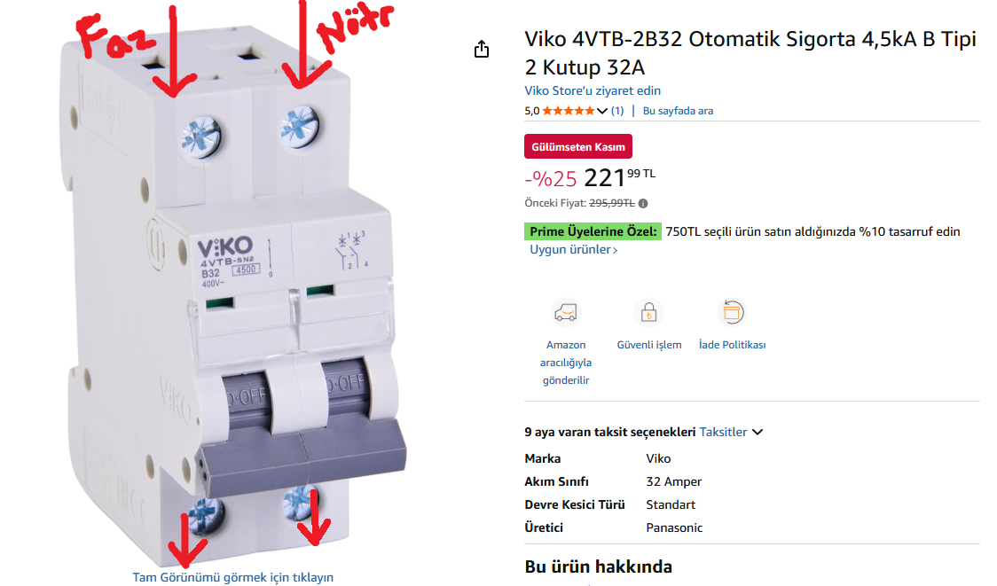Click the Prime Üyelerine Özel green badge
997x586 pixels.
pyautogui.click(x=593, y=231)
